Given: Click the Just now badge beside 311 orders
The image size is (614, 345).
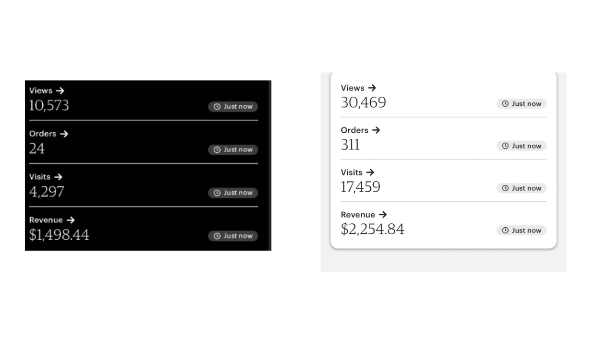Looking at the screenshot, I should [x=521, y=146].
